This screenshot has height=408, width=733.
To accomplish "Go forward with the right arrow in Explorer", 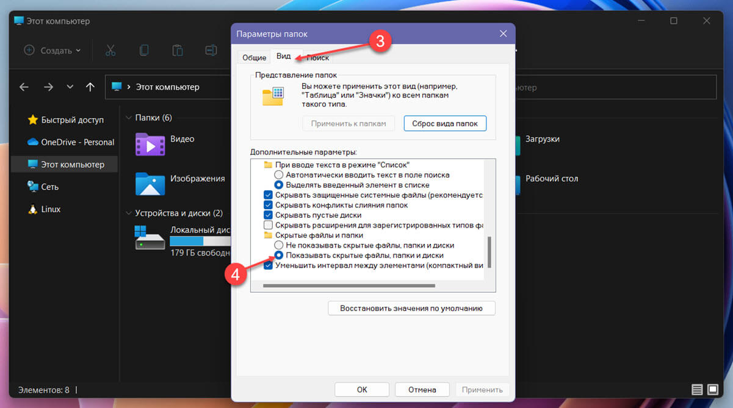I will [48, 87].
